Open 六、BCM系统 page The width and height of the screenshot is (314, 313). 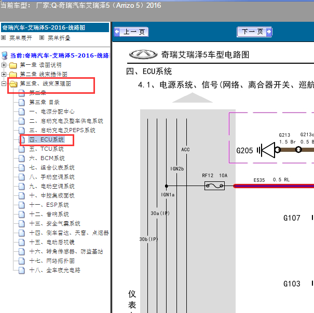[x=47, y=158]
